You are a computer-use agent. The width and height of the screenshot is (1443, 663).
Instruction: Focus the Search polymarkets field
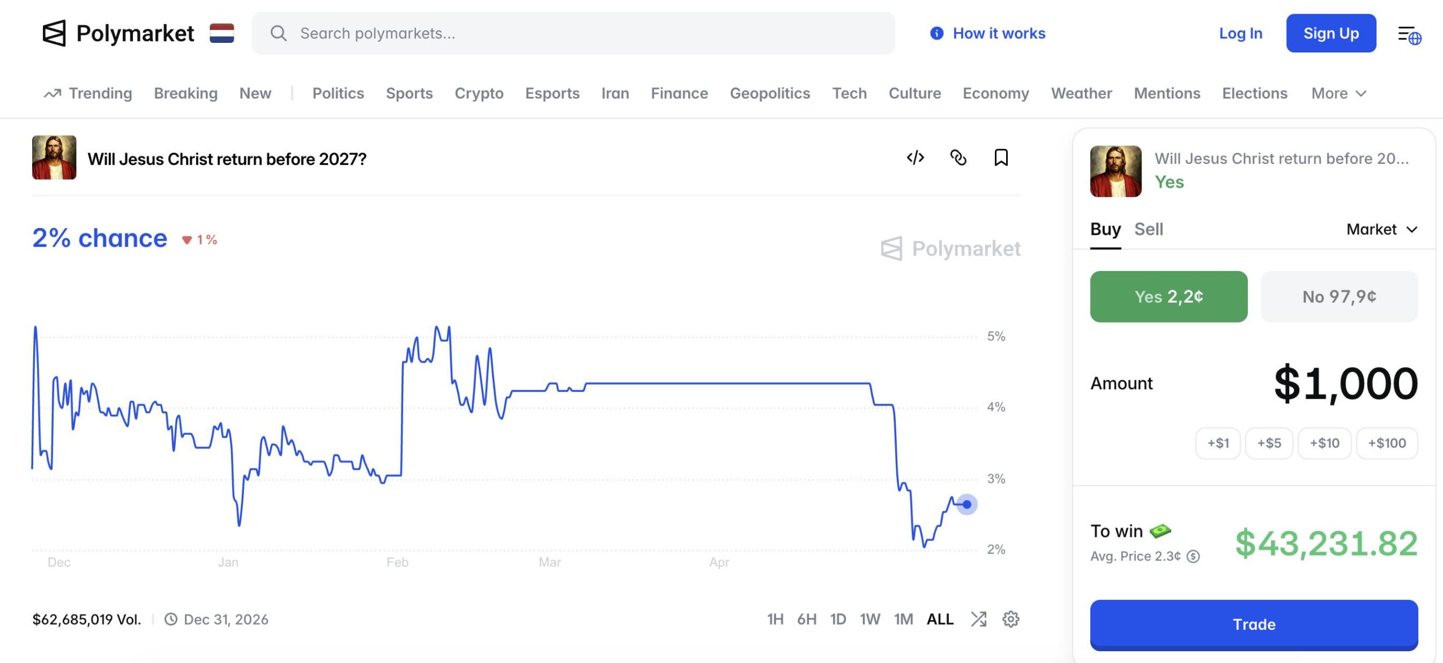(x=573, y=33)
